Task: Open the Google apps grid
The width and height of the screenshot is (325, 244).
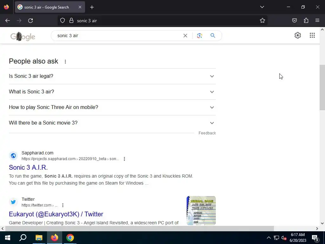Action: (312, 35)
